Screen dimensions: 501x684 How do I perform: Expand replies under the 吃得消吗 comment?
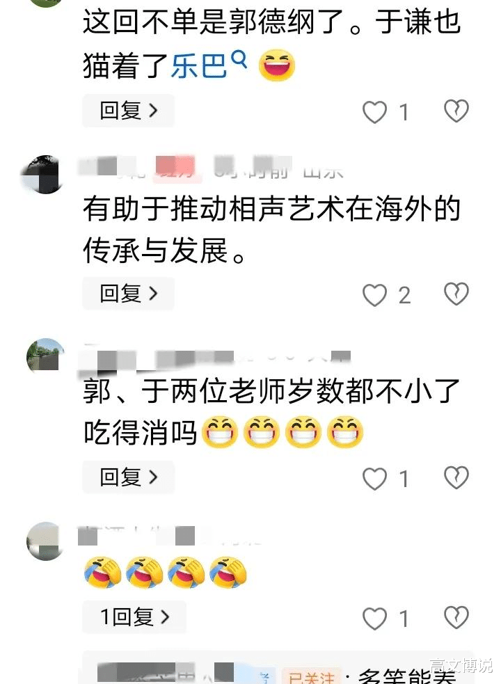(128, 477)
